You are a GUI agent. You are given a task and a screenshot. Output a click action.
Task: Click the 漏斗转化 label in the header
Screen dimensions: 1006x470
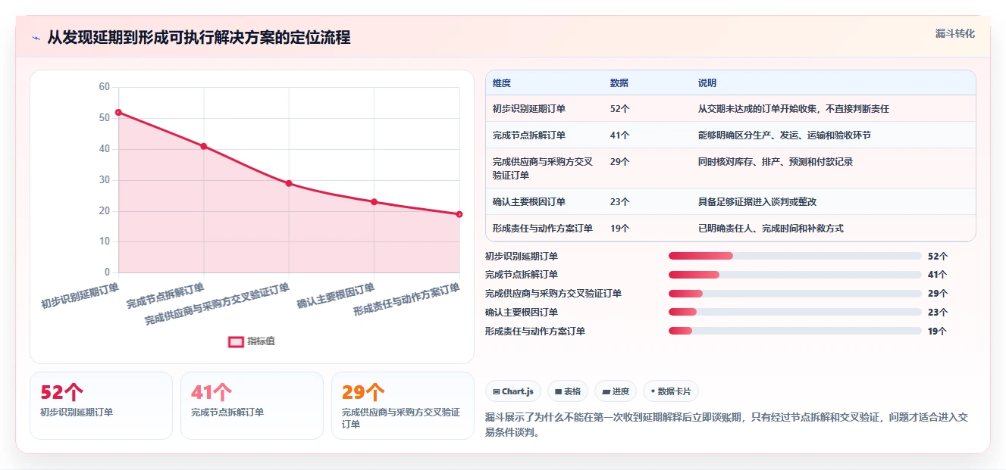(x=954, y=34)
